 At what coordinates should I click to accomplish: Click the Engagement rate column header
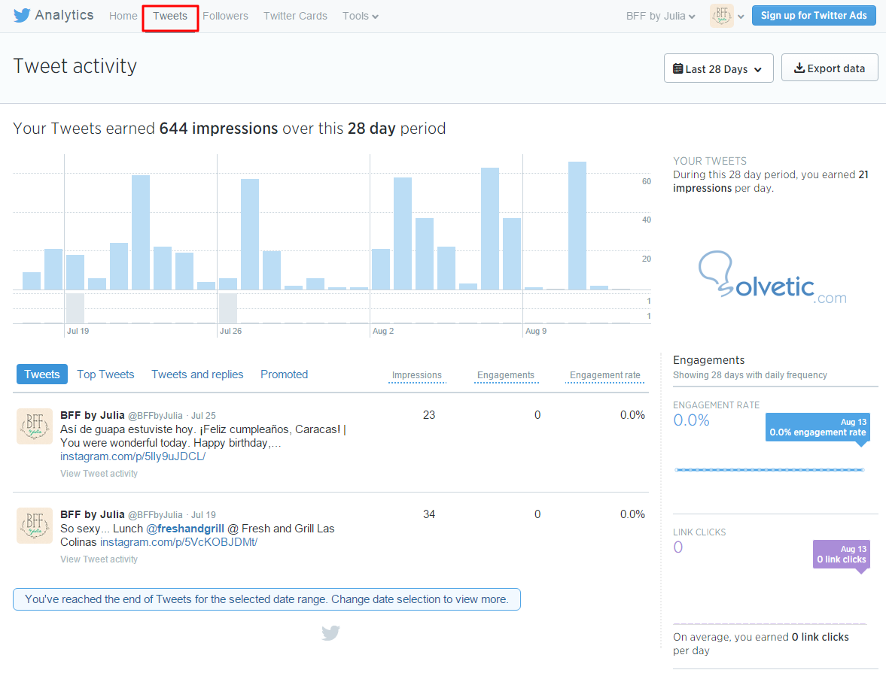604,375
